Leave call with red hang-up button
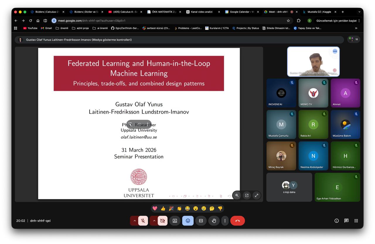This screenshot has height=244, width=375. pos(237,221)
